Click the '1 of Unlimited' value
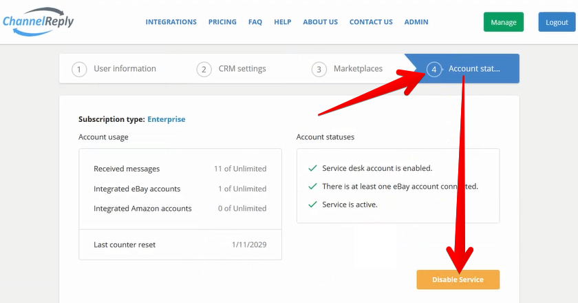The height and width of the screenshot is (303, 578). pos(242,189)
